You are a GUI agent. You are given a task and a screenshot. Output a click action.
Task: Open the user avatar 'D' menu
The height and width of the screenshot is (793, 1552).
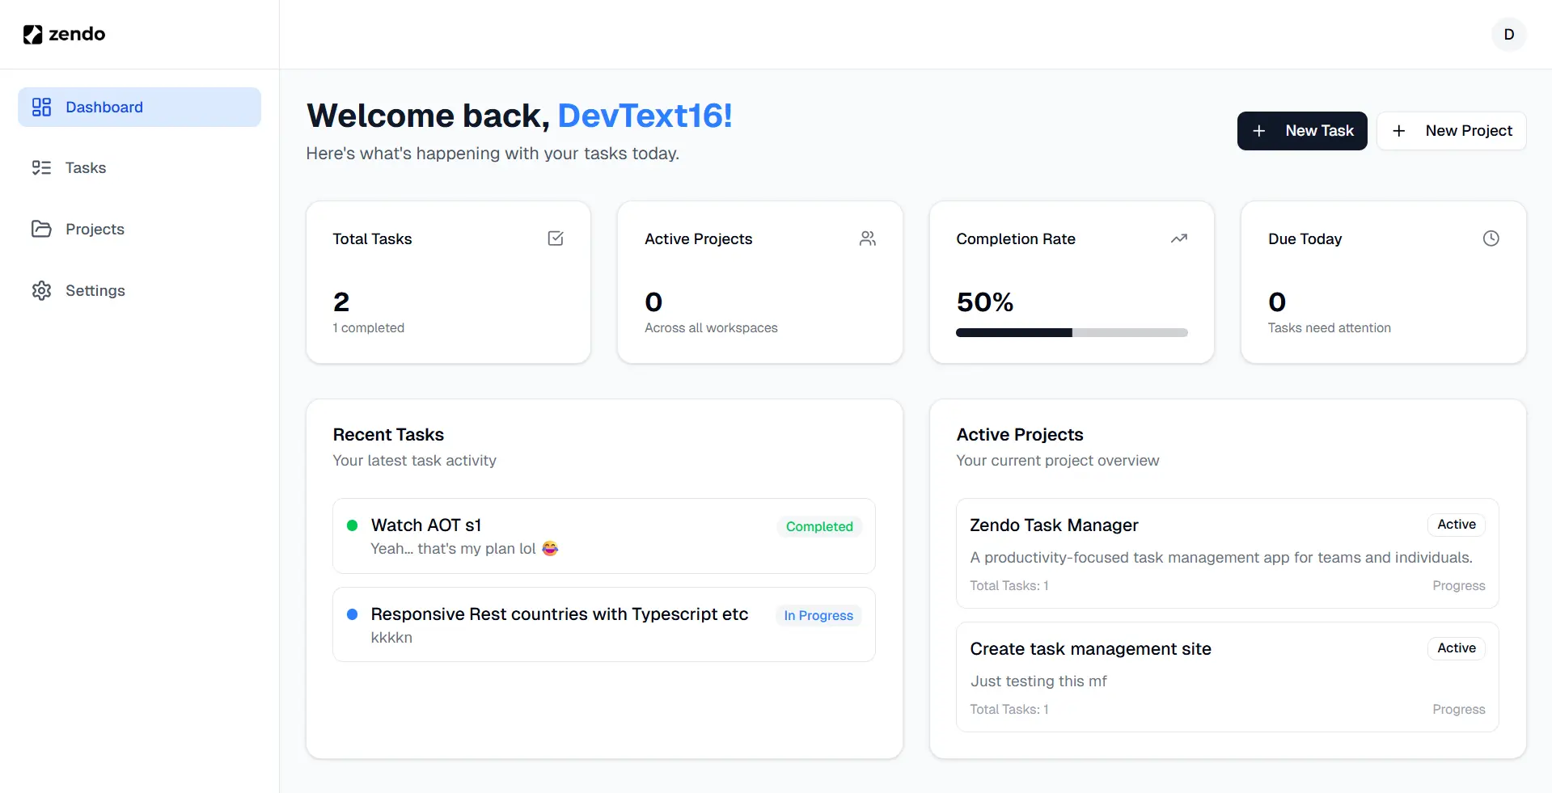[1508, 34]
